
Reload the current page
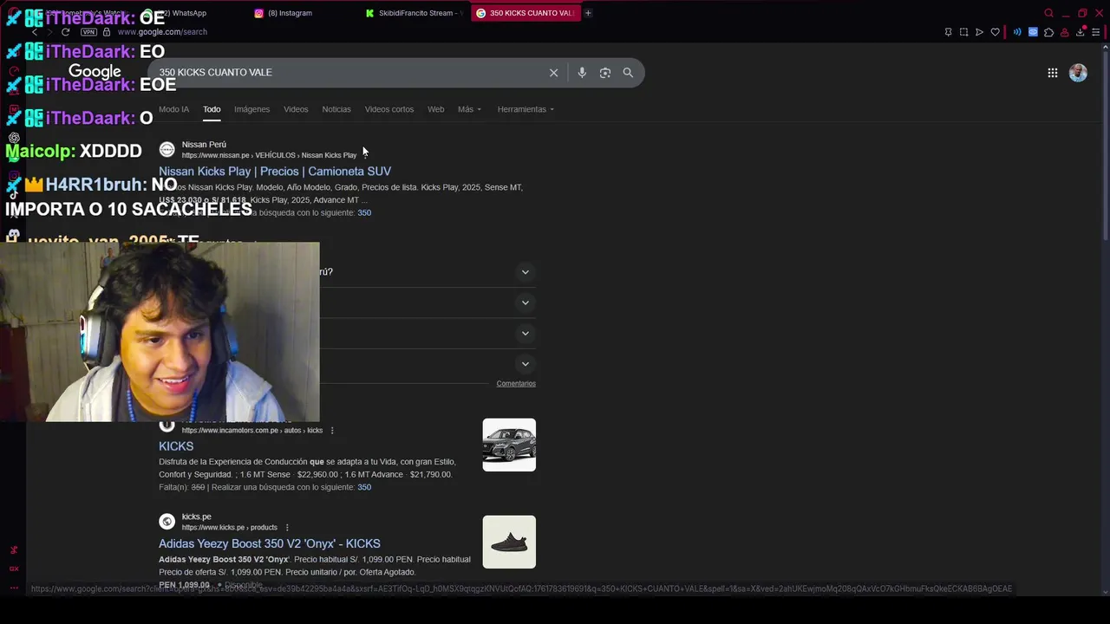pos(65,32)
